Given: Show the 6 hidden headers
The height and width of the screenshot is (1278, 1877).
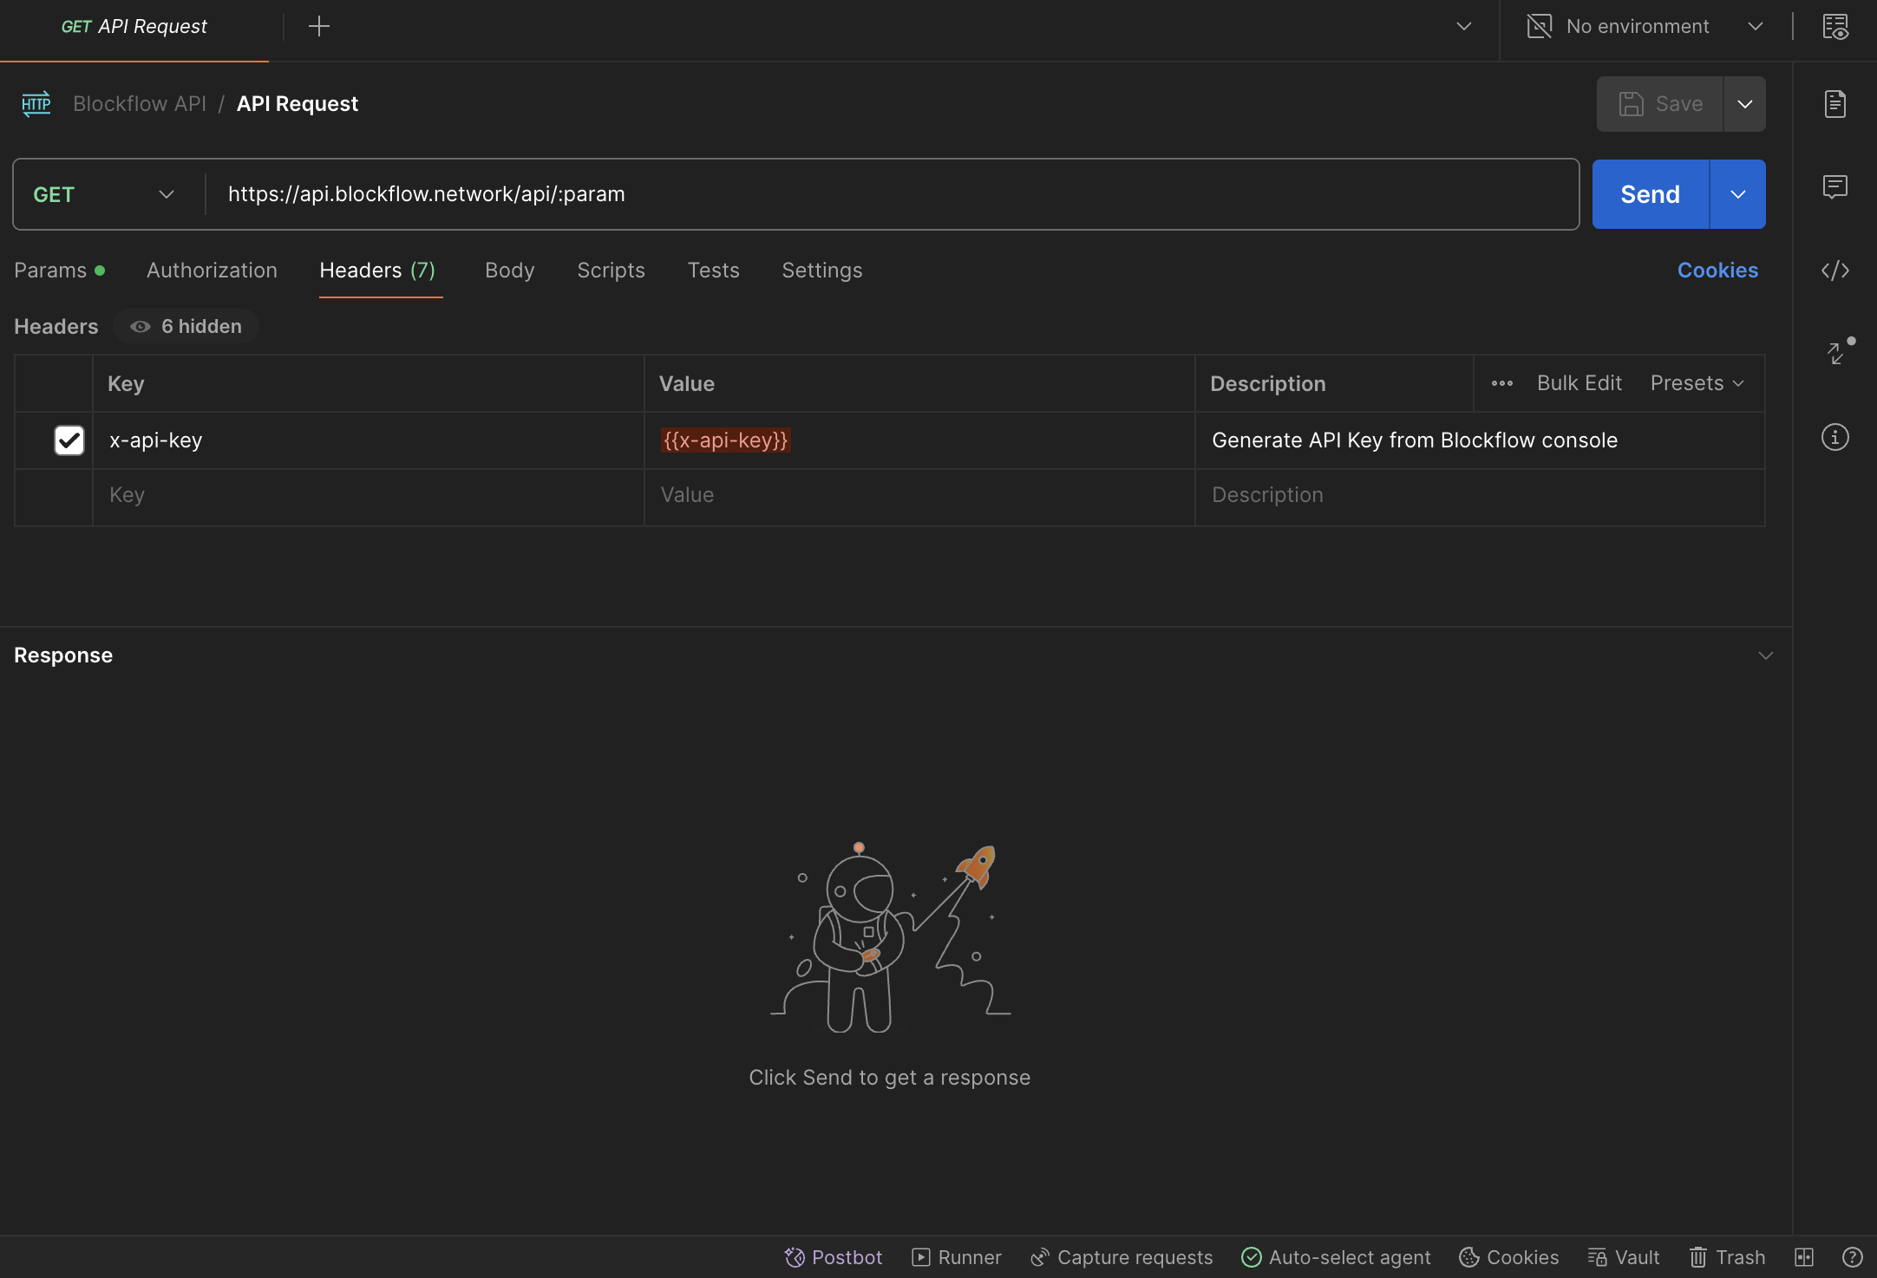Looking at the screenshot, I should click(x=186, y=327).
